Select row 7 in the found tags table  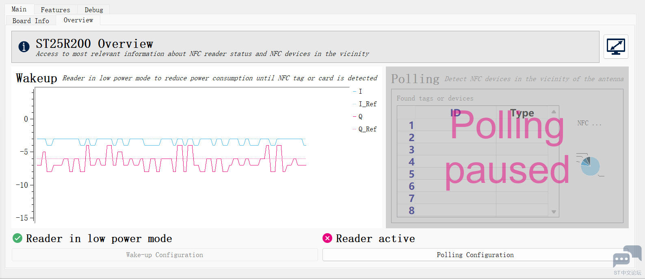411,198
